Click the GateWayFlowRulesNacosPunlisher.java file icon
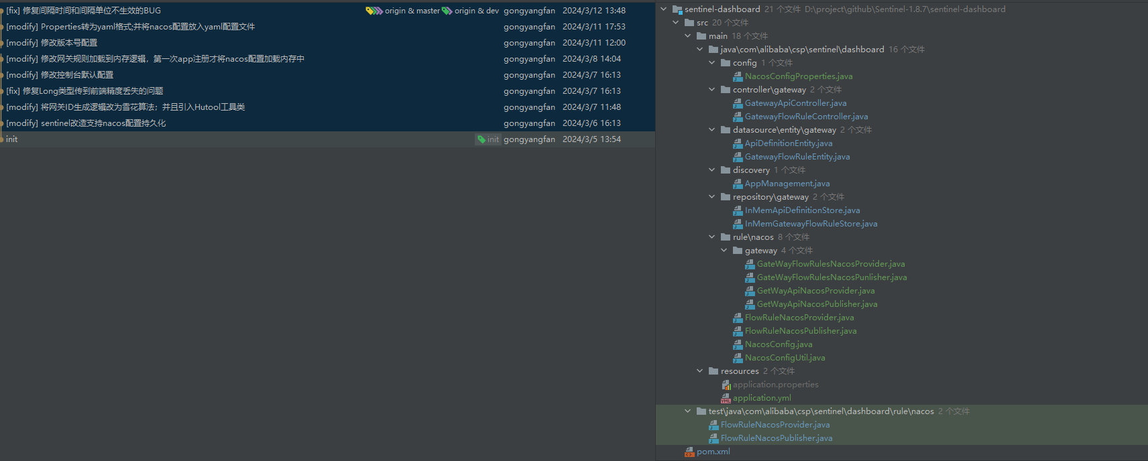This screenshot has height=461, width=1148. tap(750, 277)
